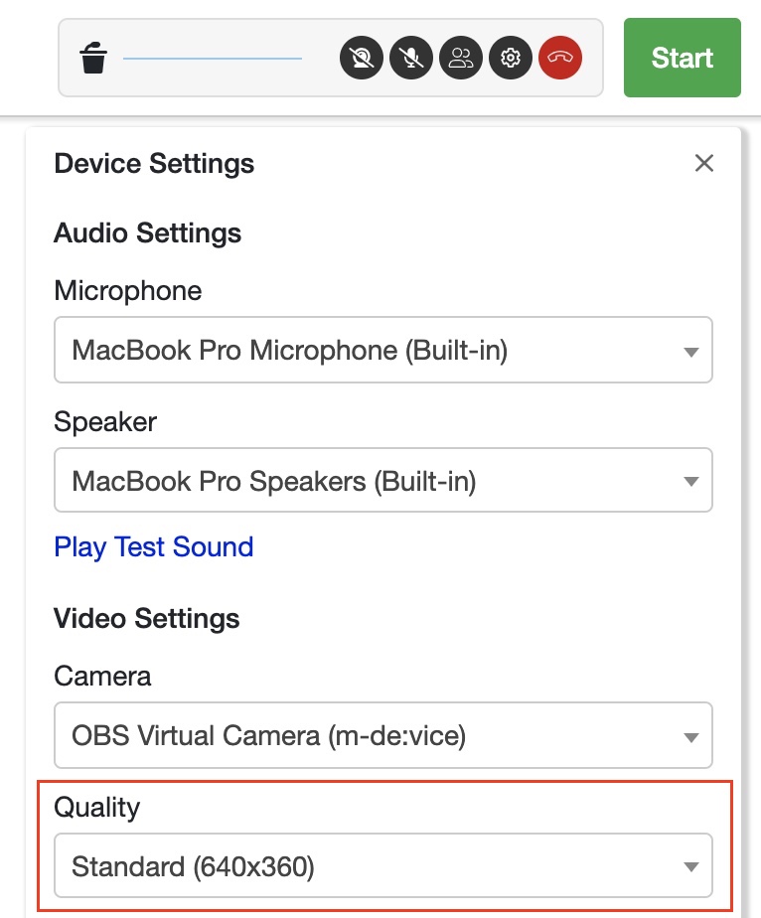
Task: Click the gear device settings icon
Action: click(x=511, y=58)
